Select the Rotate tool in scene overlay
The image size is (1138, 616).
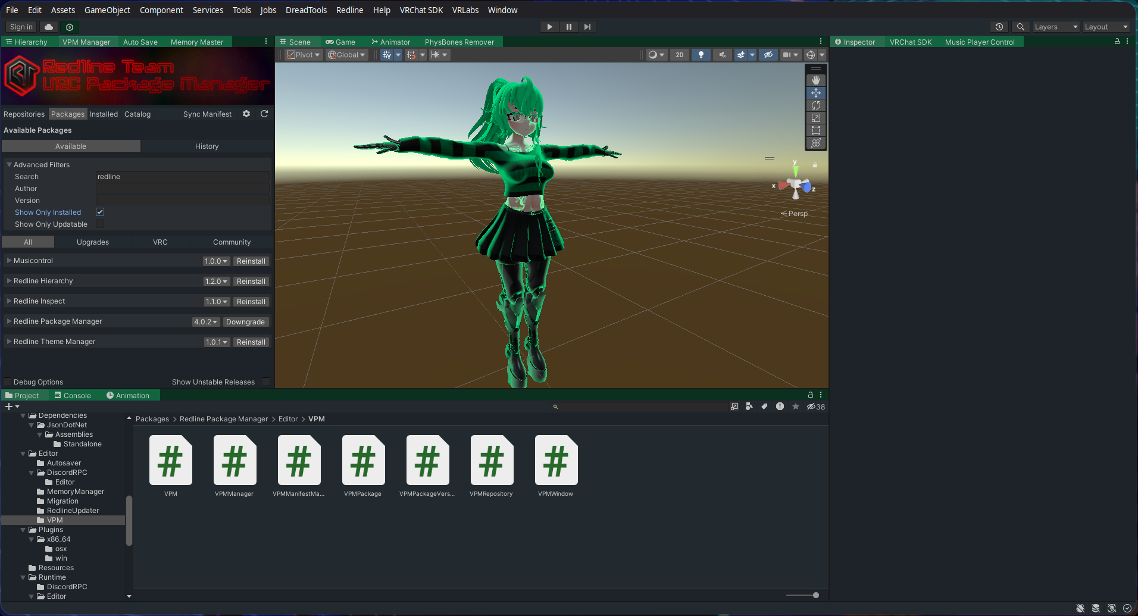816,105
